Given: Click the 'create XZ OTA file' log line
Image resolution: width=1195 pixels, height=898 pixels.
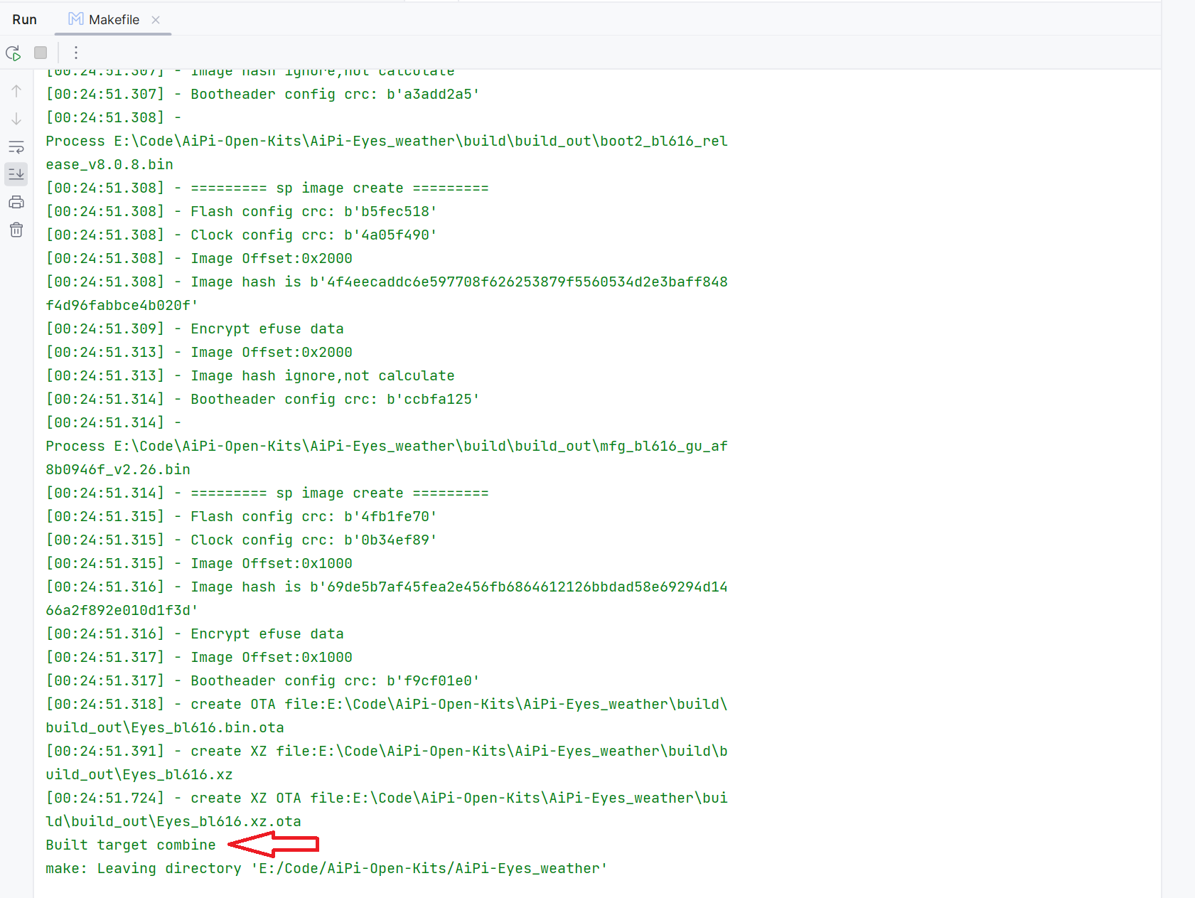Looking at the screenshot, I should 387,798.
